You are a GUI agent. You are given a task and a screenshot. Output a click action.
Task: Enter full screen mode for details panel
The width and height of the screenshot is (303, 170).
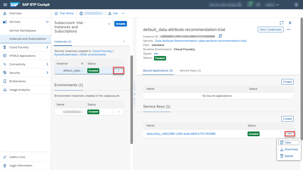pyautogui.click(x=281, y=23)
